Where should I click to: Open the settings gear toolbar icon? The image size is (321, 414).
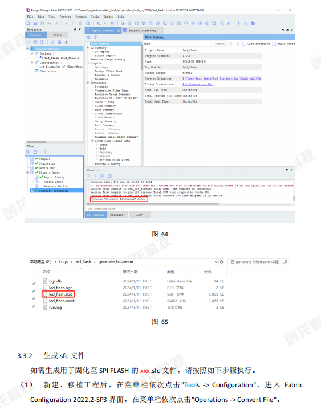tap(112, 23)
